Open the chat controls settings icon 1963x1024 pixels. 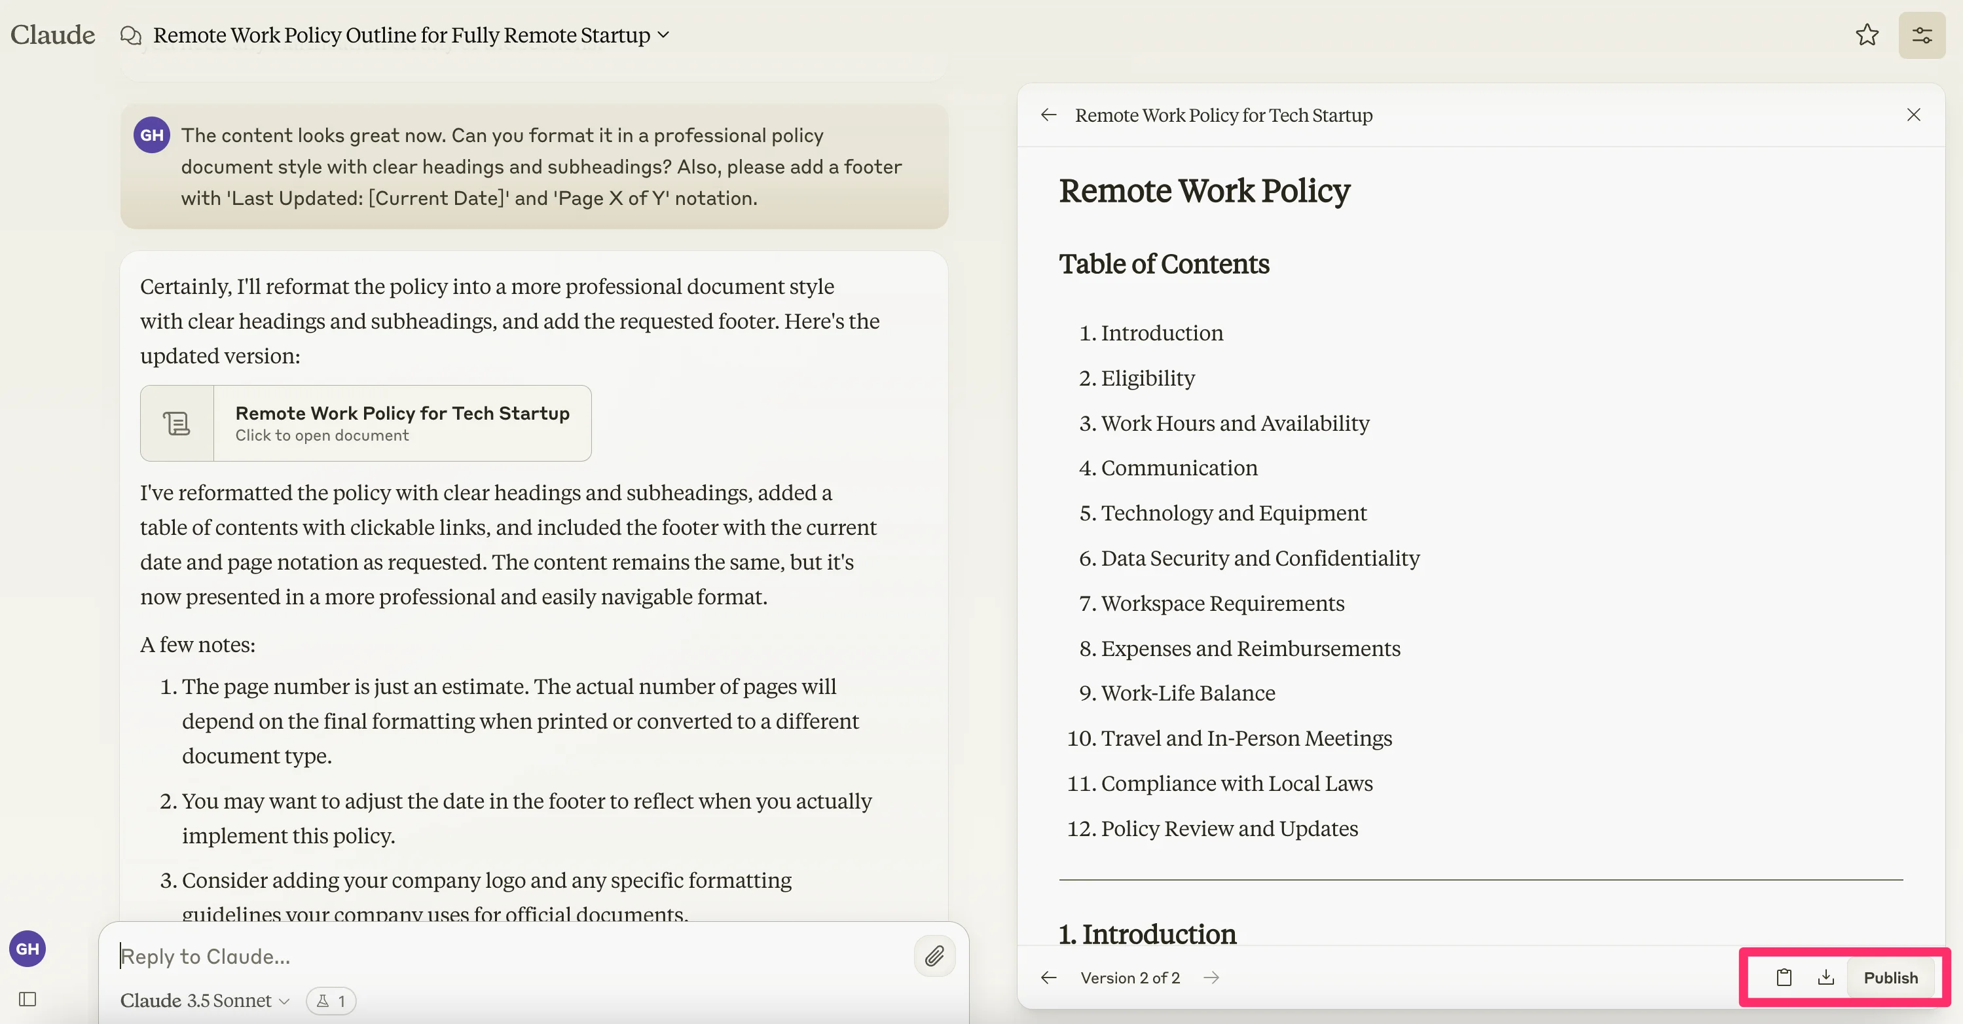pyautogui.click(x=1921, y=35)
